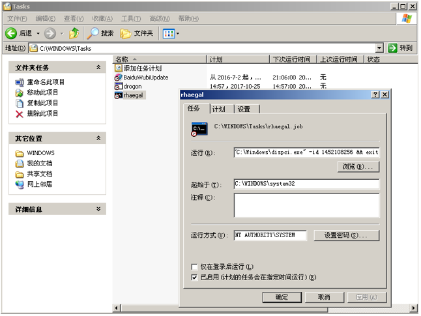Click the Browse (浏览) button

(x=358, y=167)
